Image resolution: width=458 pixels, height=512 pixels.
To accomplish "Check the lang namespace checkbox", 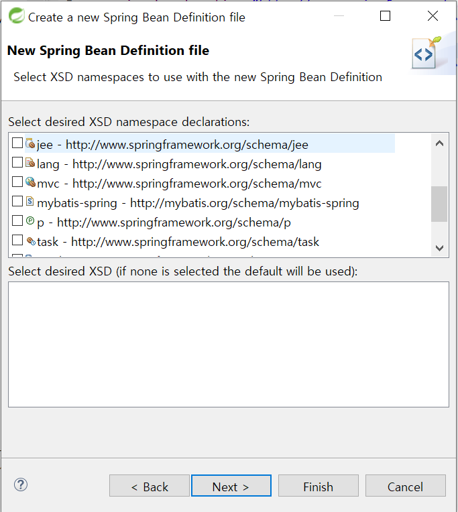I will click(17, 162).
